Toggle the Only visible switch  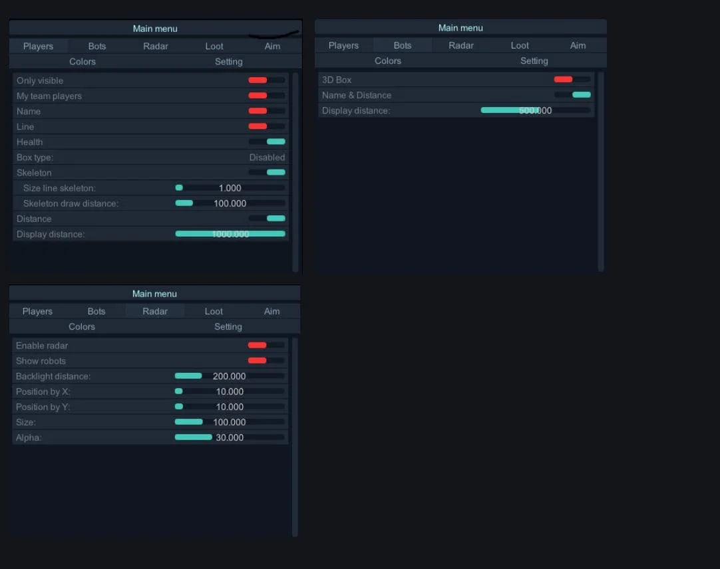[x=266, y=80]
